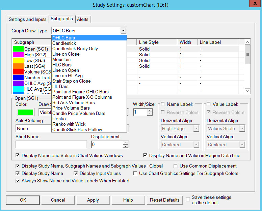Viewport: 262px width, 211px height.
Task: Choose plain Renko draw type
Action: point(89,119)
